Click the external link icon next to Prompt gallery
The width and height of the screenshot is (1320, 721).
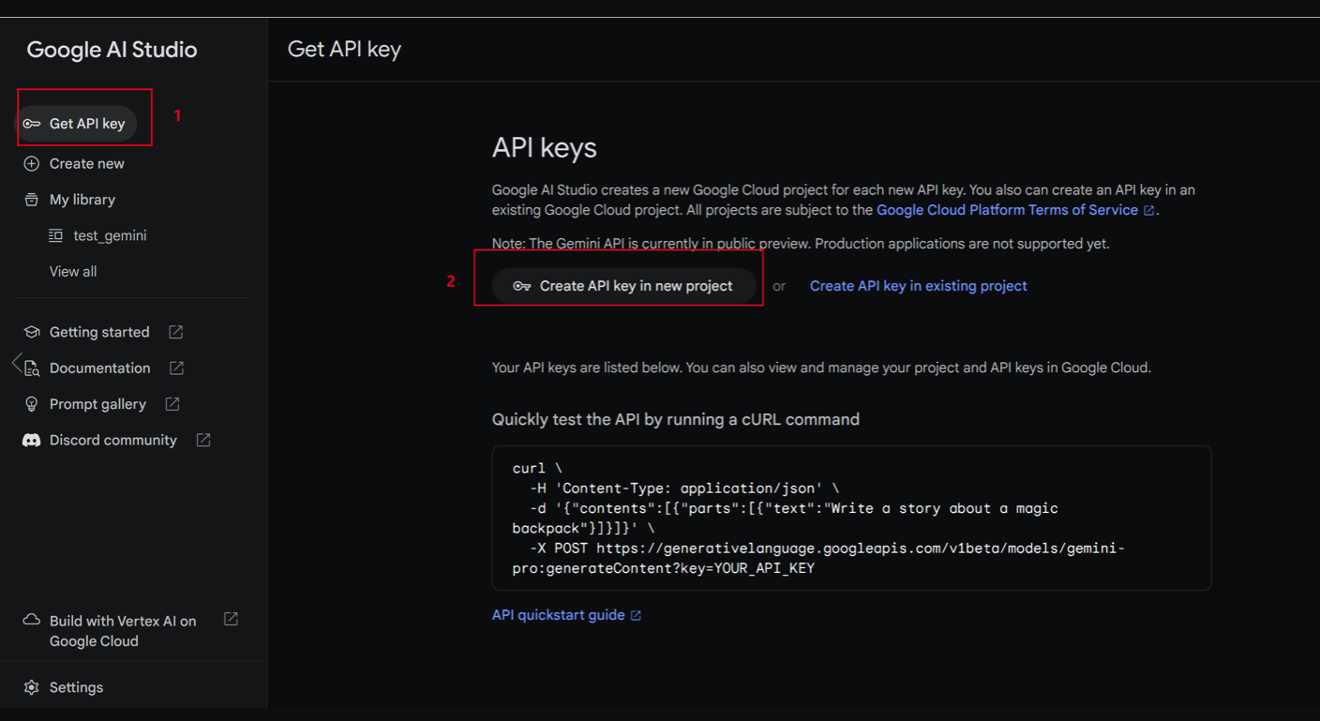point(172,403)
